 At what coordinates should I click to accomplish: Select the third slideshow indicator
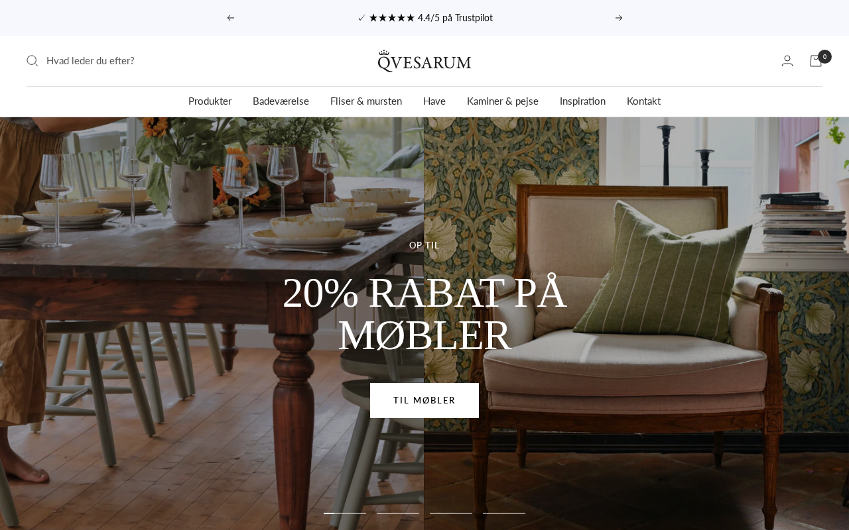tap(451, 513)
